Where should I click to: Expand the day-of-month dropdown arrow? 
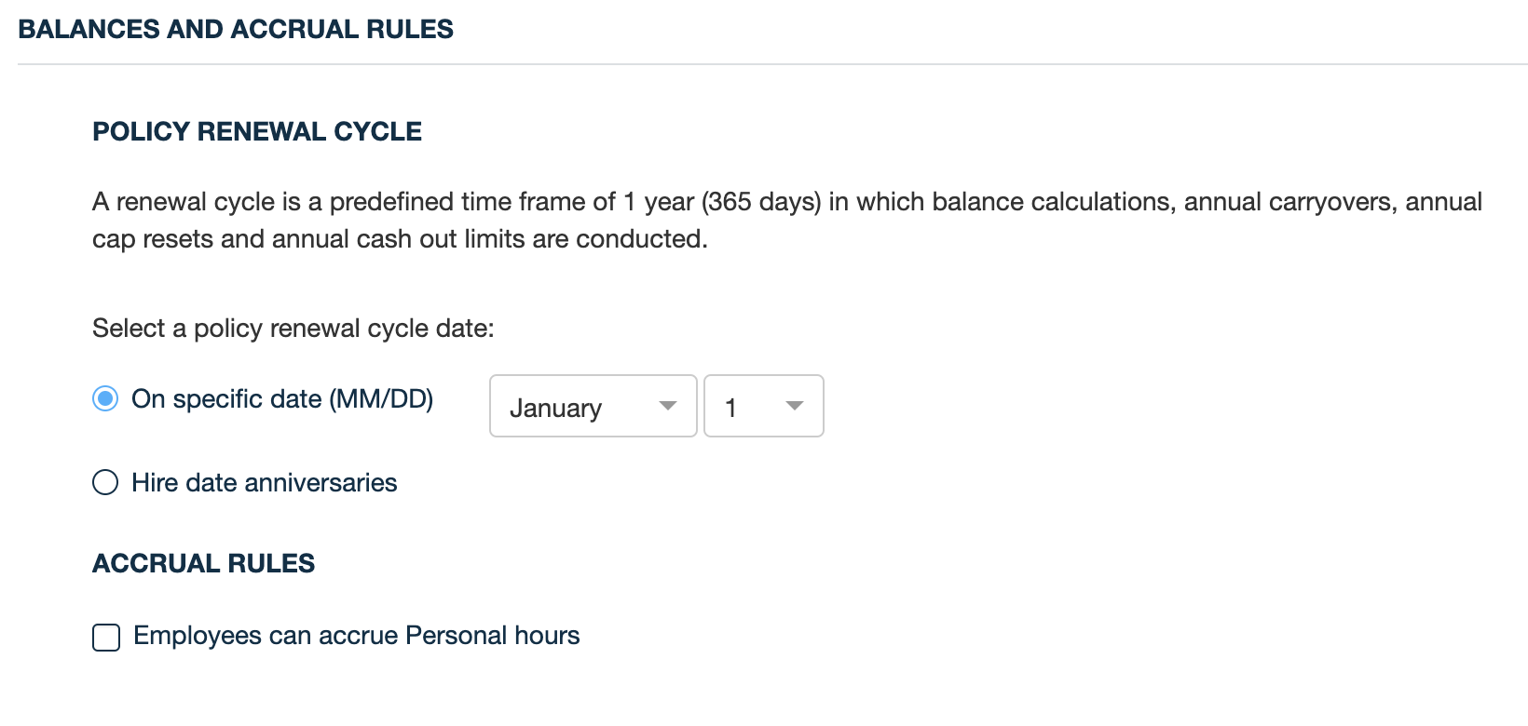[794, 406]
